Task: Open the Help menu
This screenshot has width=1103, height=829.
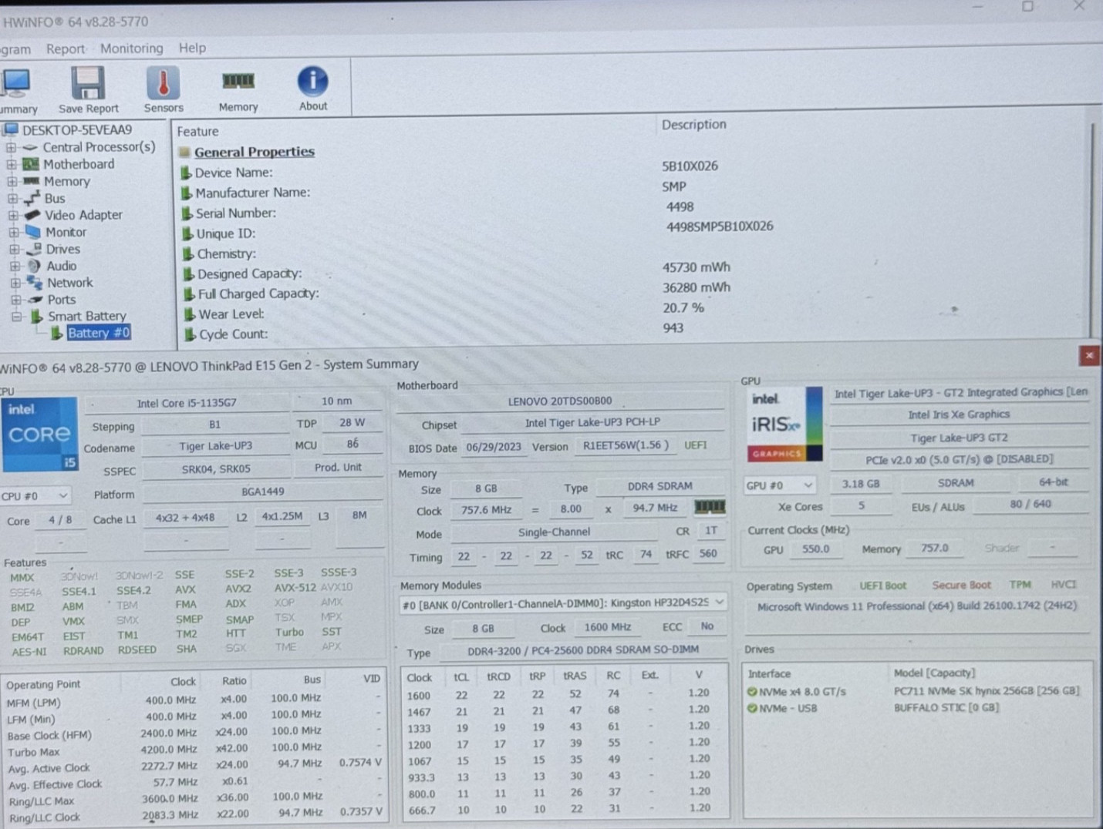Action: (x=192, y=48)
